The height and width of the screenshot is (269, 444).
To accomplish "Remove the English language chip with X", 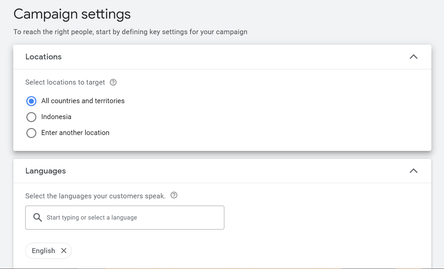I will tap(64, 251).
